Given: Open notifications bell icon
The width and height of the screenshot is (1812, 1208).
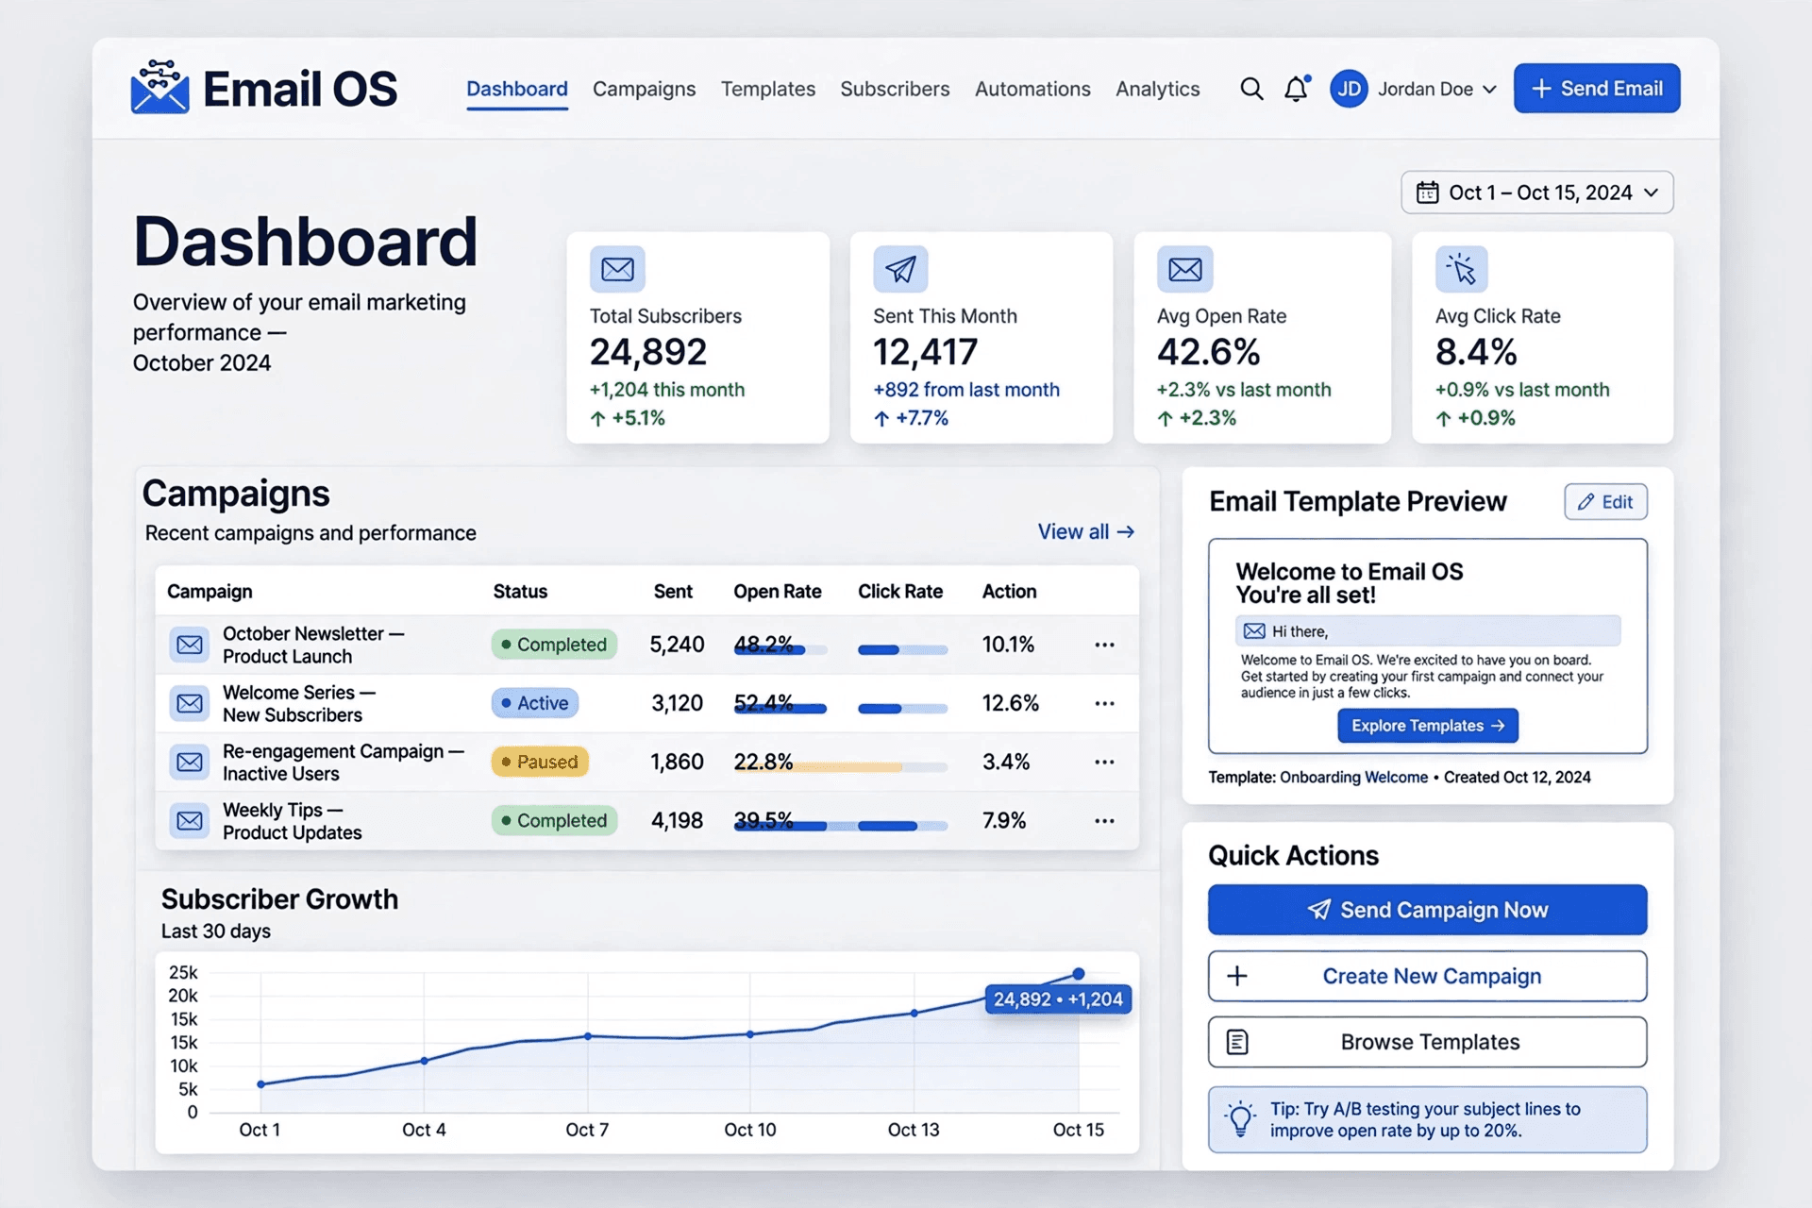Looking at the screenshot, I should (1297, 89).
